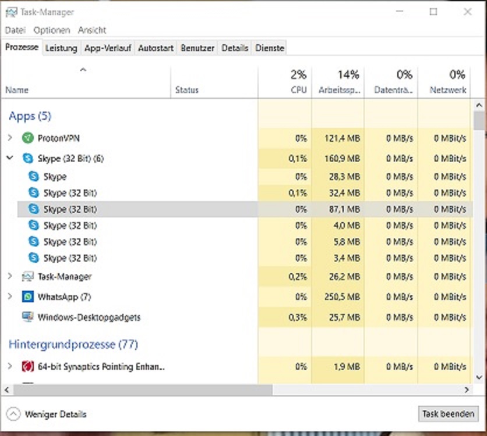487x436 pixels.
Task: Expand the ProtonVPN process group
Action: (x=10, y=138)
